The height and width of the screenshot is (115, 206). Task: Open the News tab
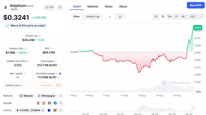pos(109,6)
